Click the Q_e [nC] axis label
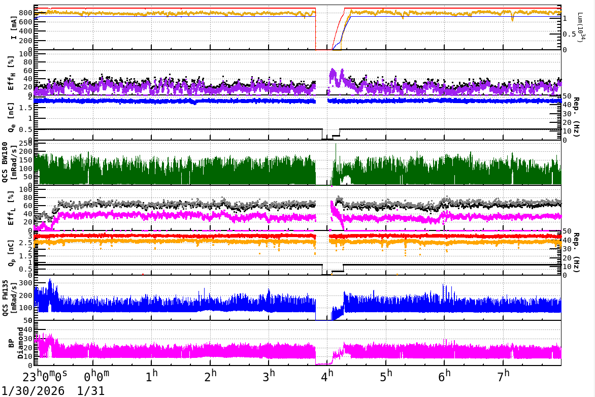The width and height of the screenshot is (595, 397). (12, 117)
